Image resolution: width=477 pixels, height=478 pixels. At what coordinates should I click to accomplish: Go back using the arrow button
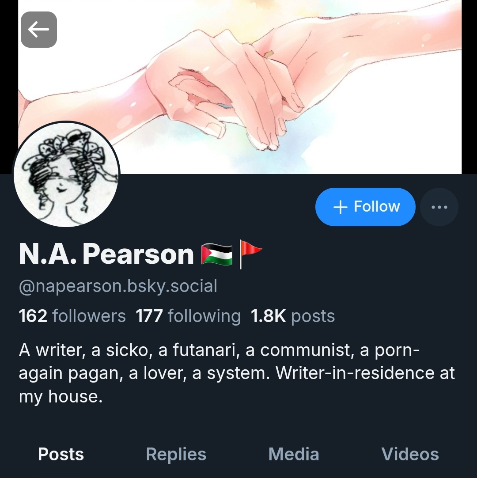[x=39, y=30]
